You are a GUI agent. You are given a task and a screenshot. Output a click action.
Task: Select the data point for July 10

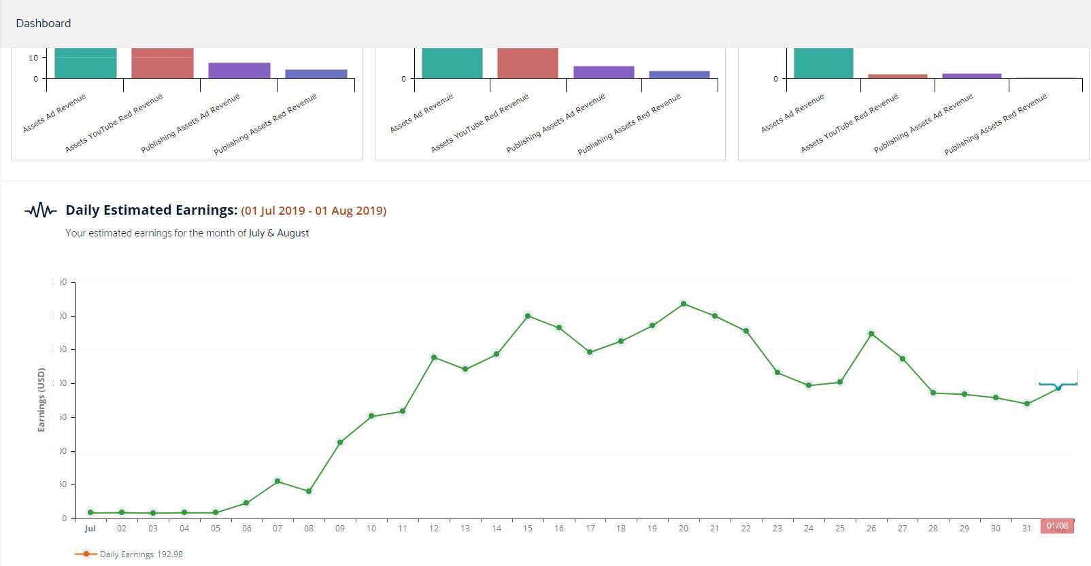[371, 416]
